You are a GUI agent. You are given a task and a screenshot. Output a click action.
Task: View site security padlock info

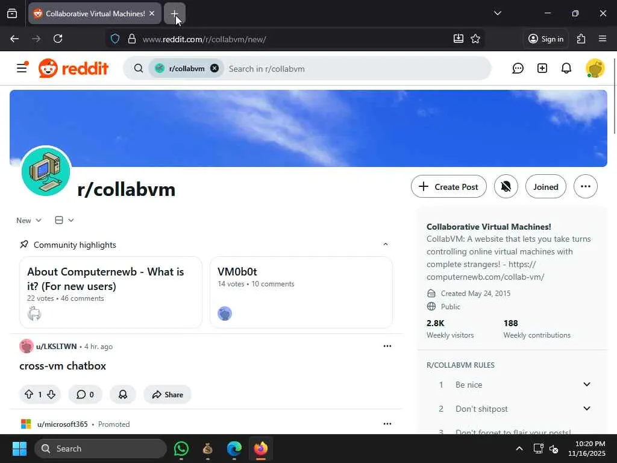[132, 39]
